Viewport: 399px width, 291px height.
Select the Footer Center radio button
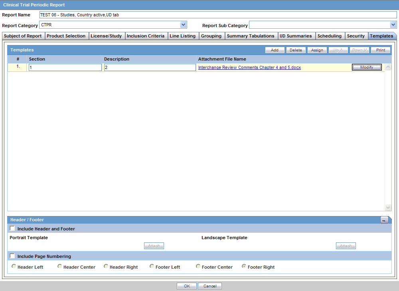coord(198,266)
